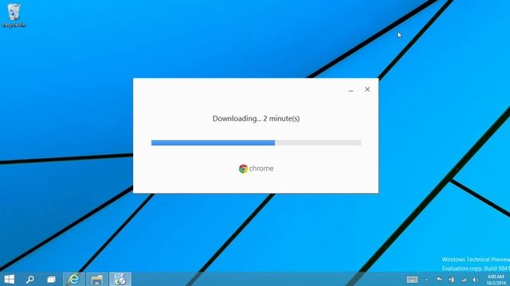Open the touch keyboard from tray
The height and width of the screenshot is (286, 510).
tap(412, 280)
